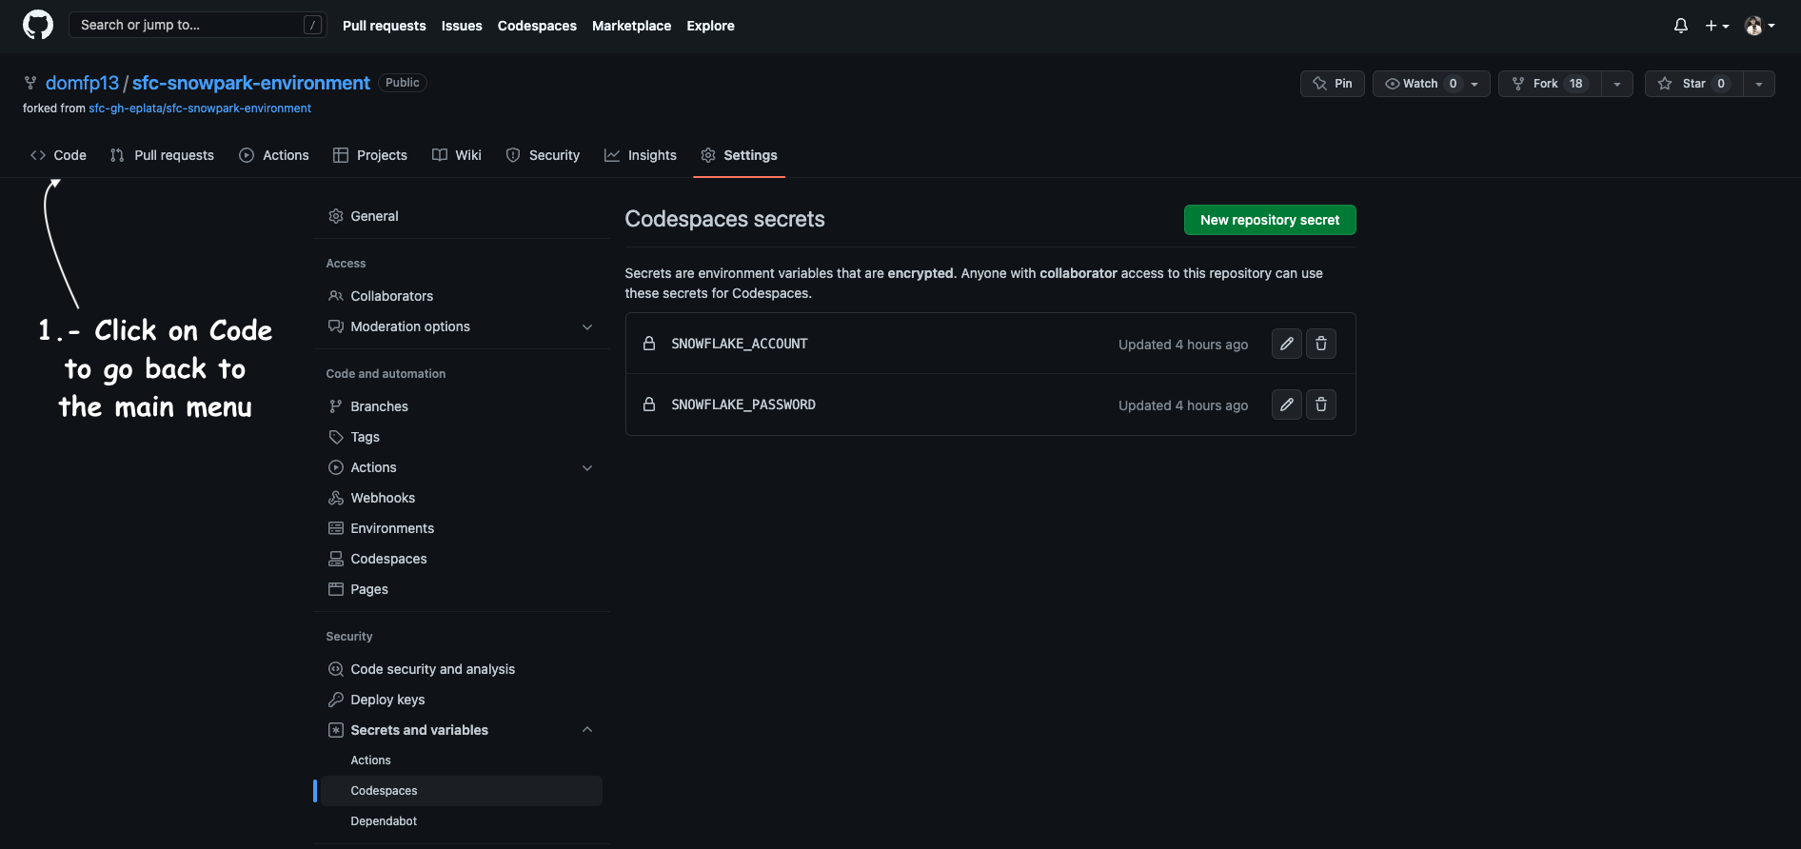The height and width of the screenshot is (849, 1801).
Task: Click the New repository secret button
Action: tap(1270, 220)
